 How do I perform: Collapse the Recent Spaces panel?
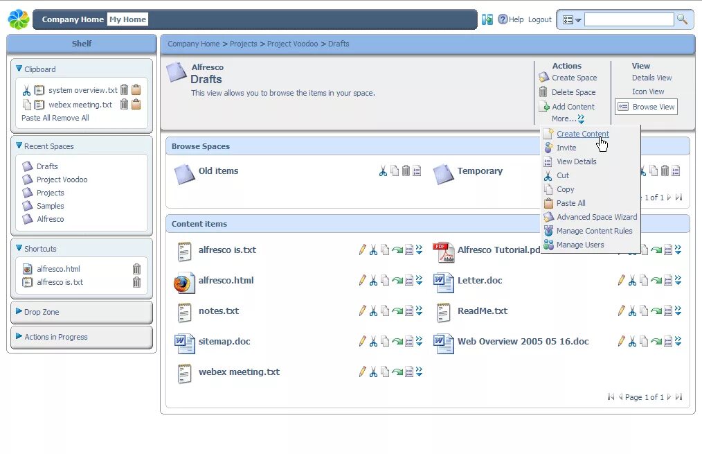click(x=19, y=146)
